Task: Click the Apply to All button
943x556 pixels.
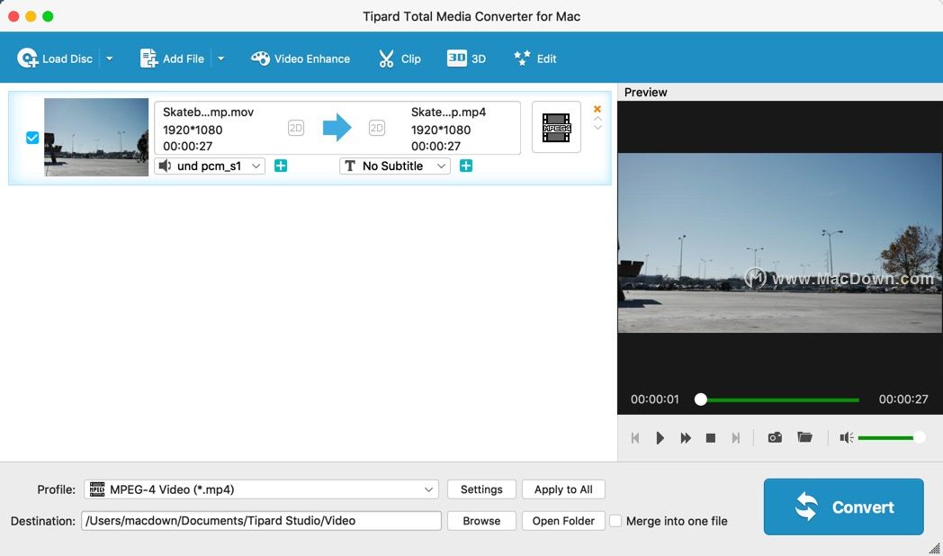Action: coord(563,489)
